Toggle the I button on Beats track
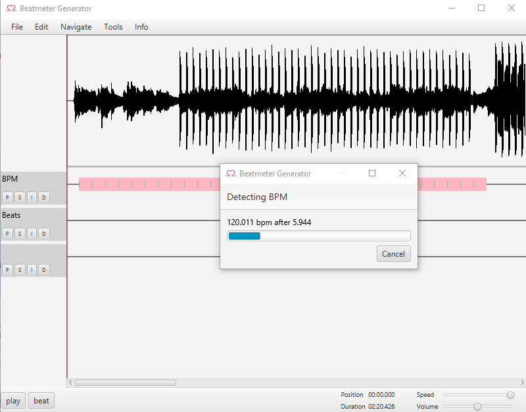 point(32,234)
